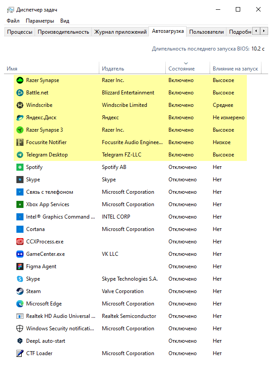The width and height of the screenshot is (273, 368).
Task: Click the Razer Synapse 3 icon
Action: 20,130
